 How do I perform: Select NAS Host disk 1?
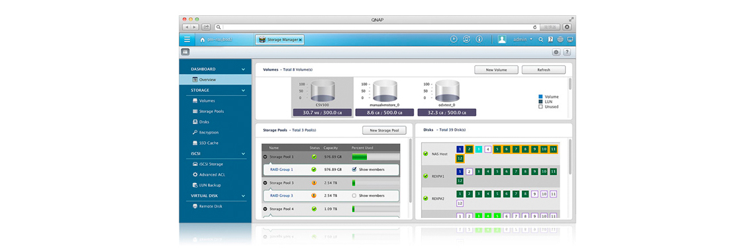(x=460, y=149)
